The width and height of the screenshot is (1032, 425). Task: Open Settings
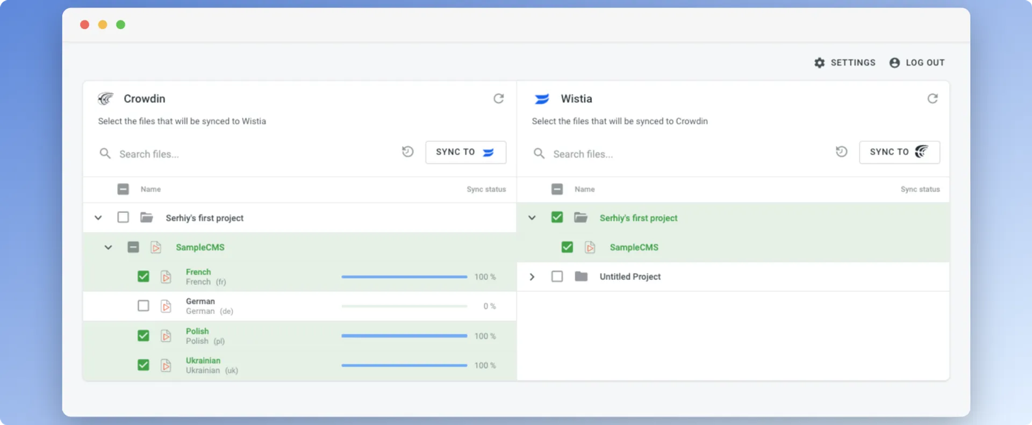coord(844,63)
